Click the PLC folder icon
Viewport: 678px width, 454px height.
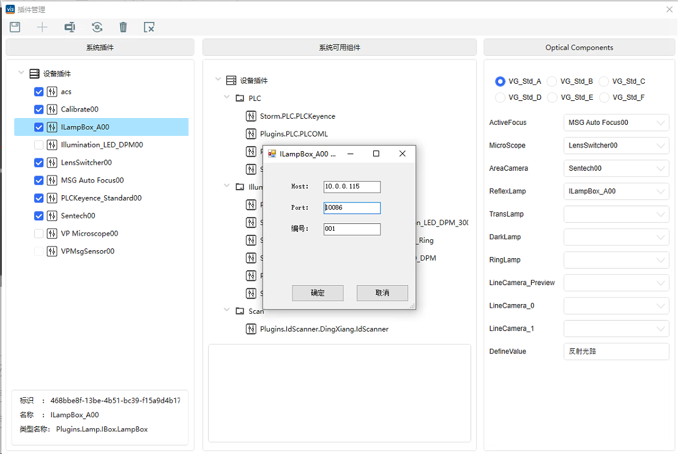point(240,99)
